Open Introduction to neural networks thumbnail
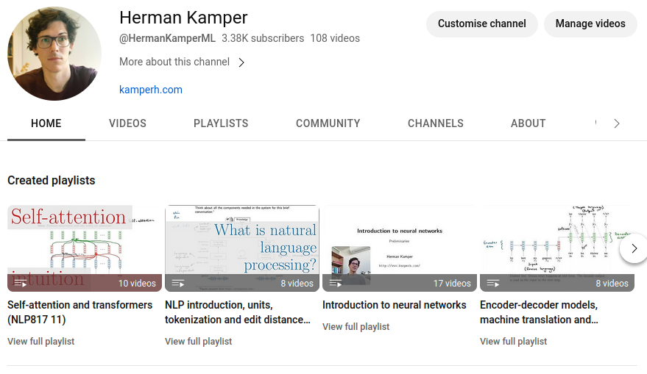The image size is (647, 374). 400,248
